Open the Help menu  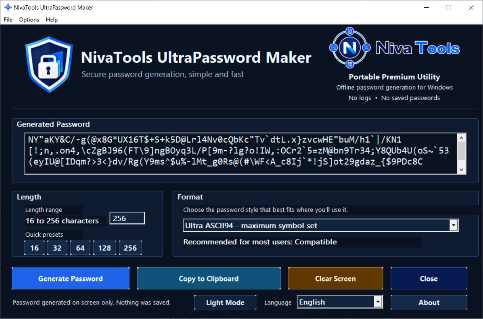[x=52, y=20]
